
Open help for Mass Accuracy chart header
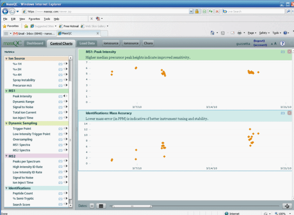pyautogui.click(x=282, y=113)
